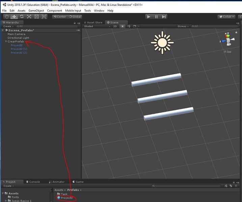Select the Rect Transform tool
Viewport: 242px width, 202px height.
(36, 17)
